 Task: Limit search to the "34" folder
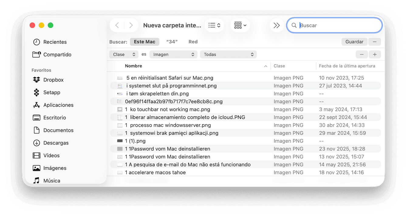pyautogui.click(x=172, y=42)
